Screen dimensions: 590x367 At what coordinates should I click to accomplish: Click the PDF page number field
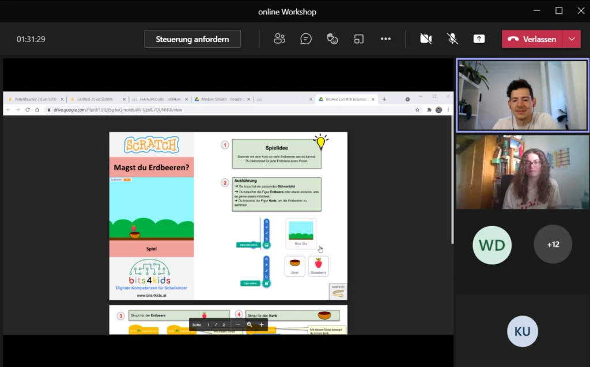208,325
